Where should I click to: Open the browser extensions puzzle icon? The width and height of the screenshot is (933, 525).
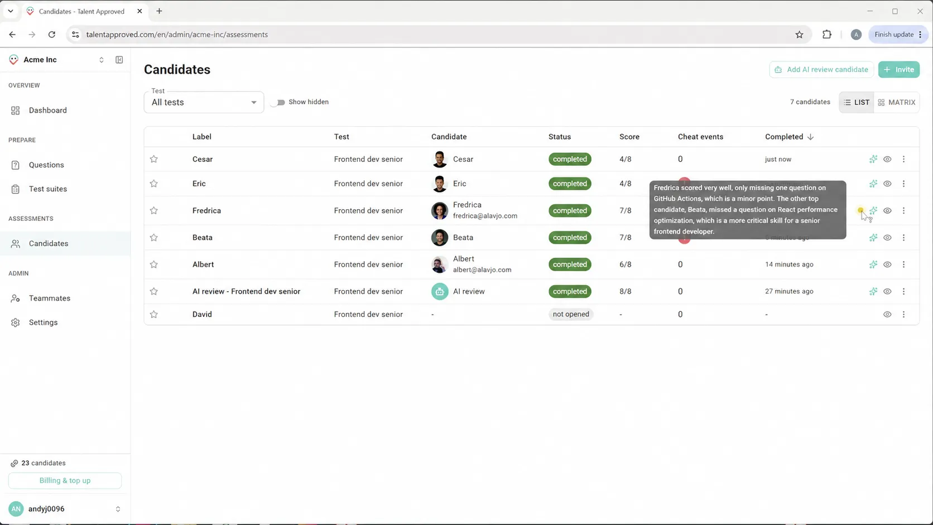827,35
